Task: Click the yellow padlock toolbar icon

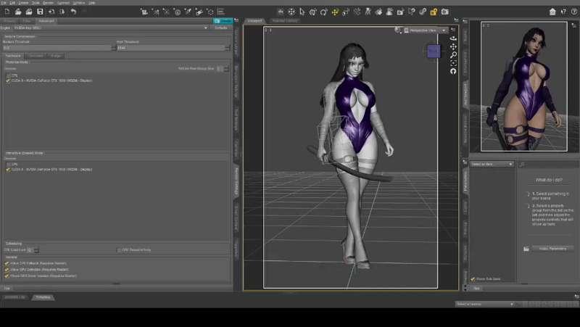Action: pos(434,12)
